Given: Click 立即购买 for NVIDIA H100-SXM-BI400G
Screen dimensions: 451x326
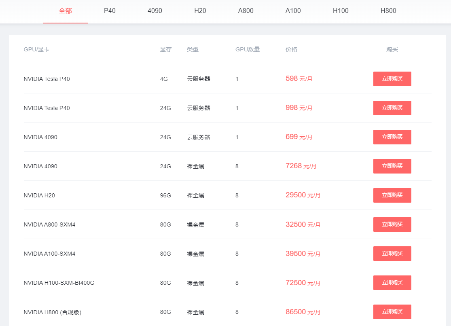Looking at the screenshot, I should pos(392,283).
